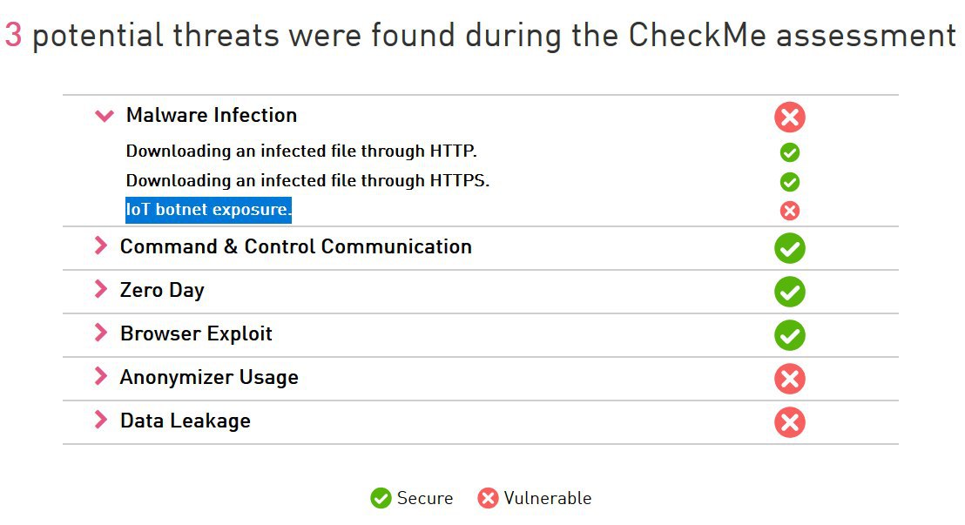965x525 pixels.
Task: Click the red Vulnerable legend icon
Action: pyautogui.click(x=488, y=498)
